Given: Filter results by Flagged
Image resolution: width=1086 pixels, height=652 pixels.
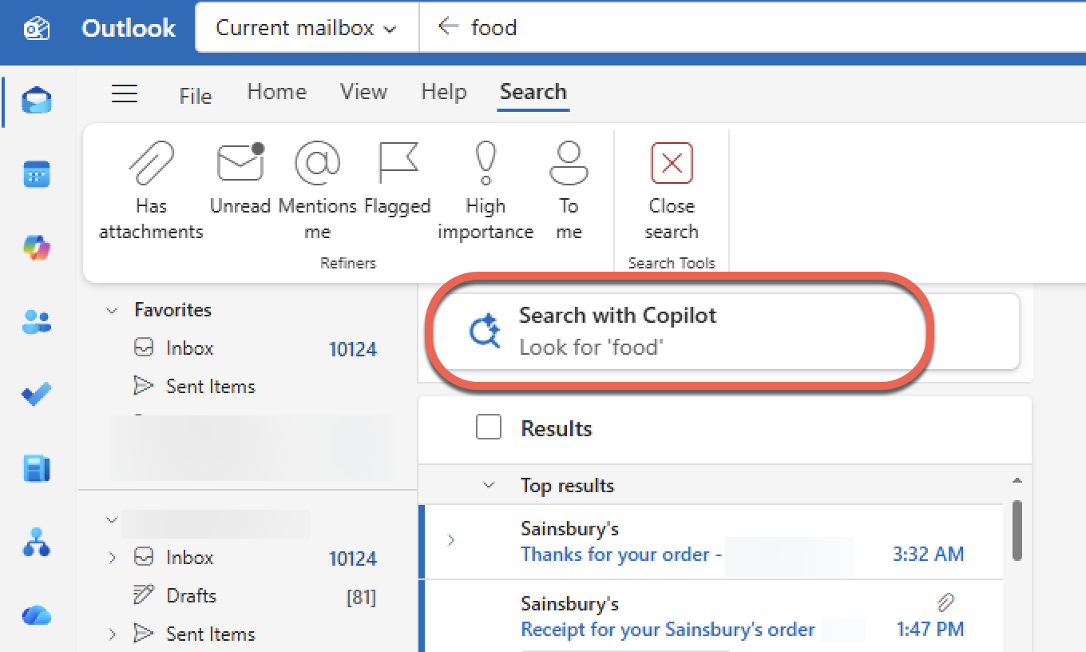Looking at the screenshot, I should point(398,179).
